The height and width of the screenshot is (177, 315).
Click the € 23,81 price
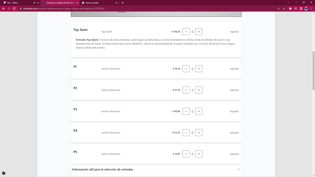[176, 154]
